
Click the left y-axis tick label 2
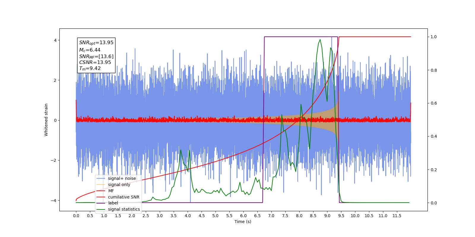tap(55, 80)
